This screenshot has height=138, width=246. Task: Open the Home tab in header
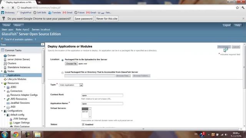point(7,25)
